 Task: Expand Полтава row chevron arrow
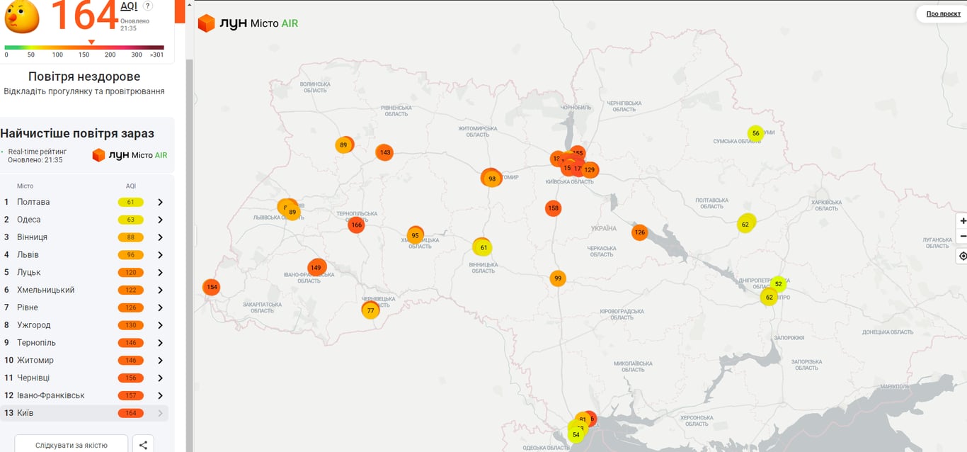tap(161, 203)
